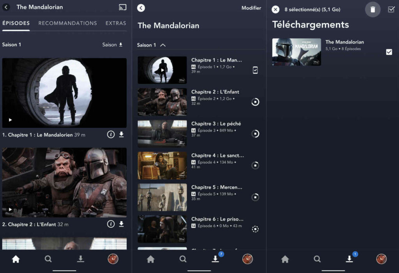The height and width of the screenshot is (273, 399).
Task: Go back from downloads list screen
Action: (141, 8)
